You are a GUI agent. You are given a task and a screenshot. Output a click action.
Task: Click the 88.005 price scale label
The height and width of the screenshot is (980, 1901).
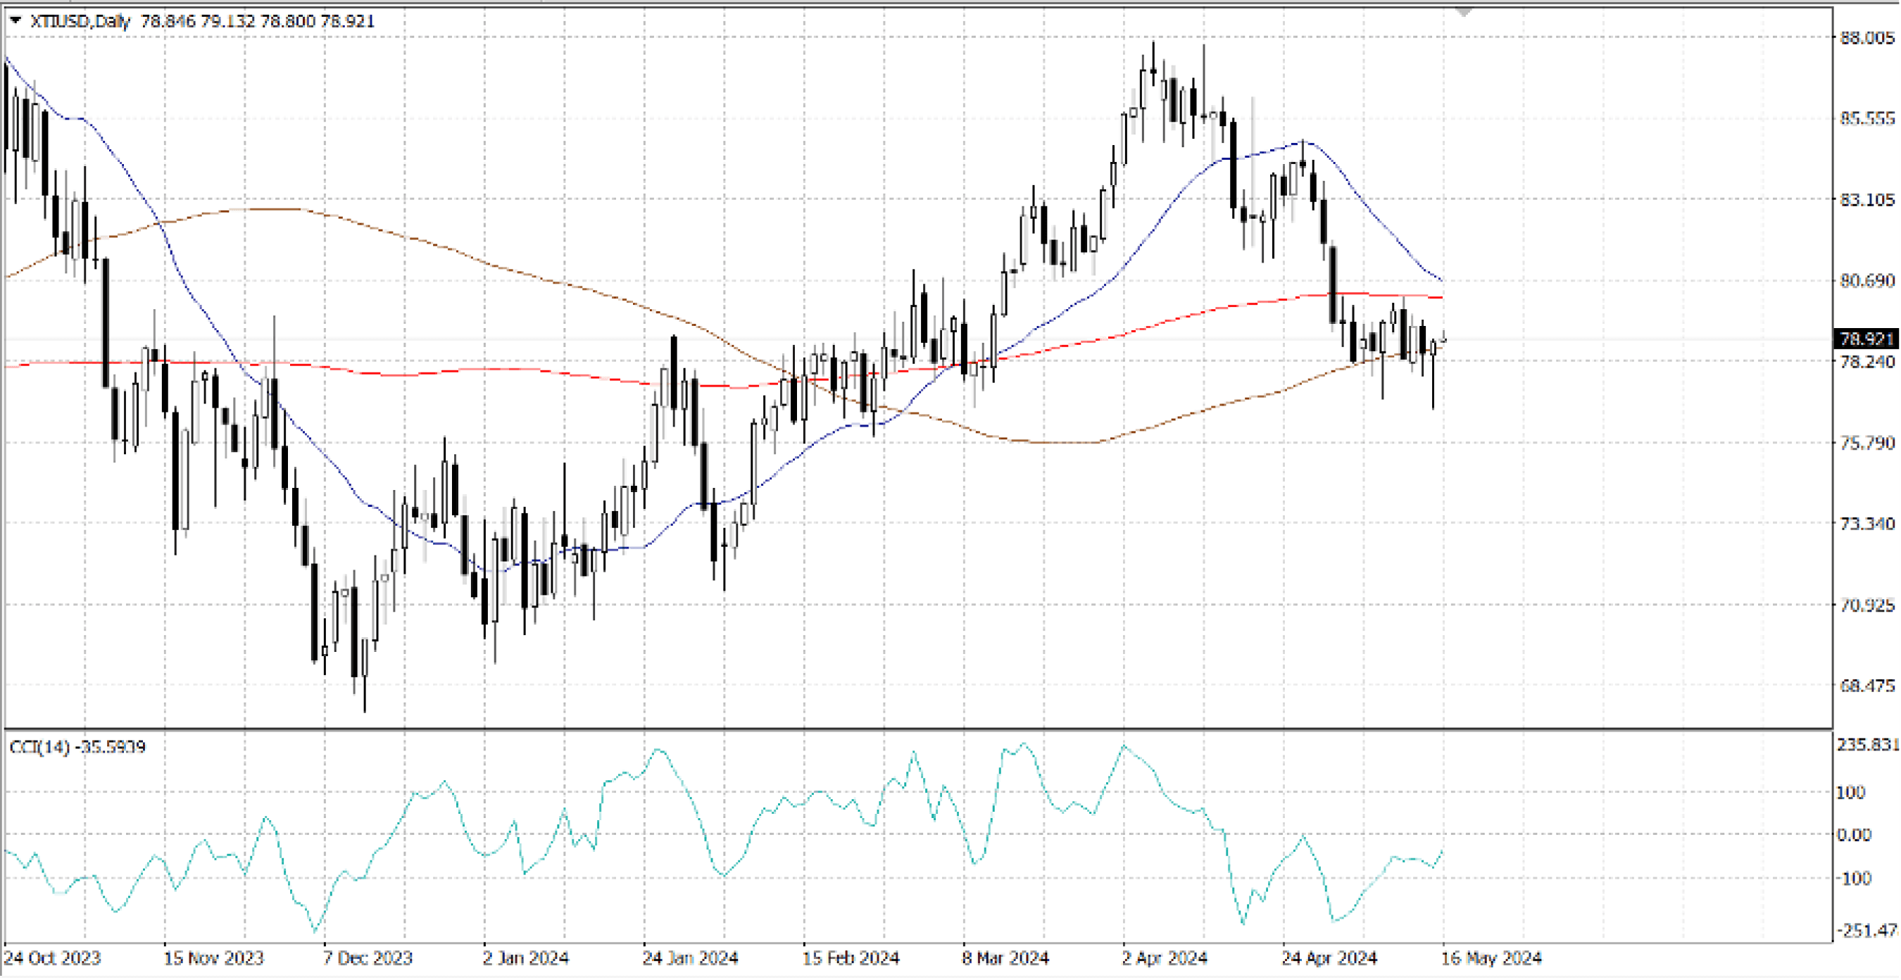(x=1867, y=37)
